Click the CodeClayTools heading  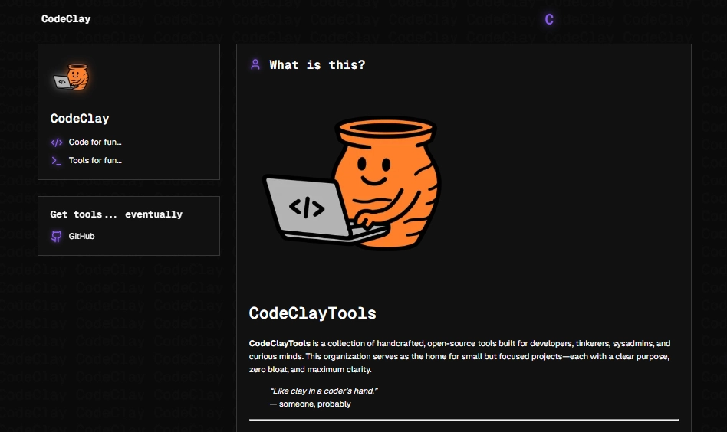312,313
